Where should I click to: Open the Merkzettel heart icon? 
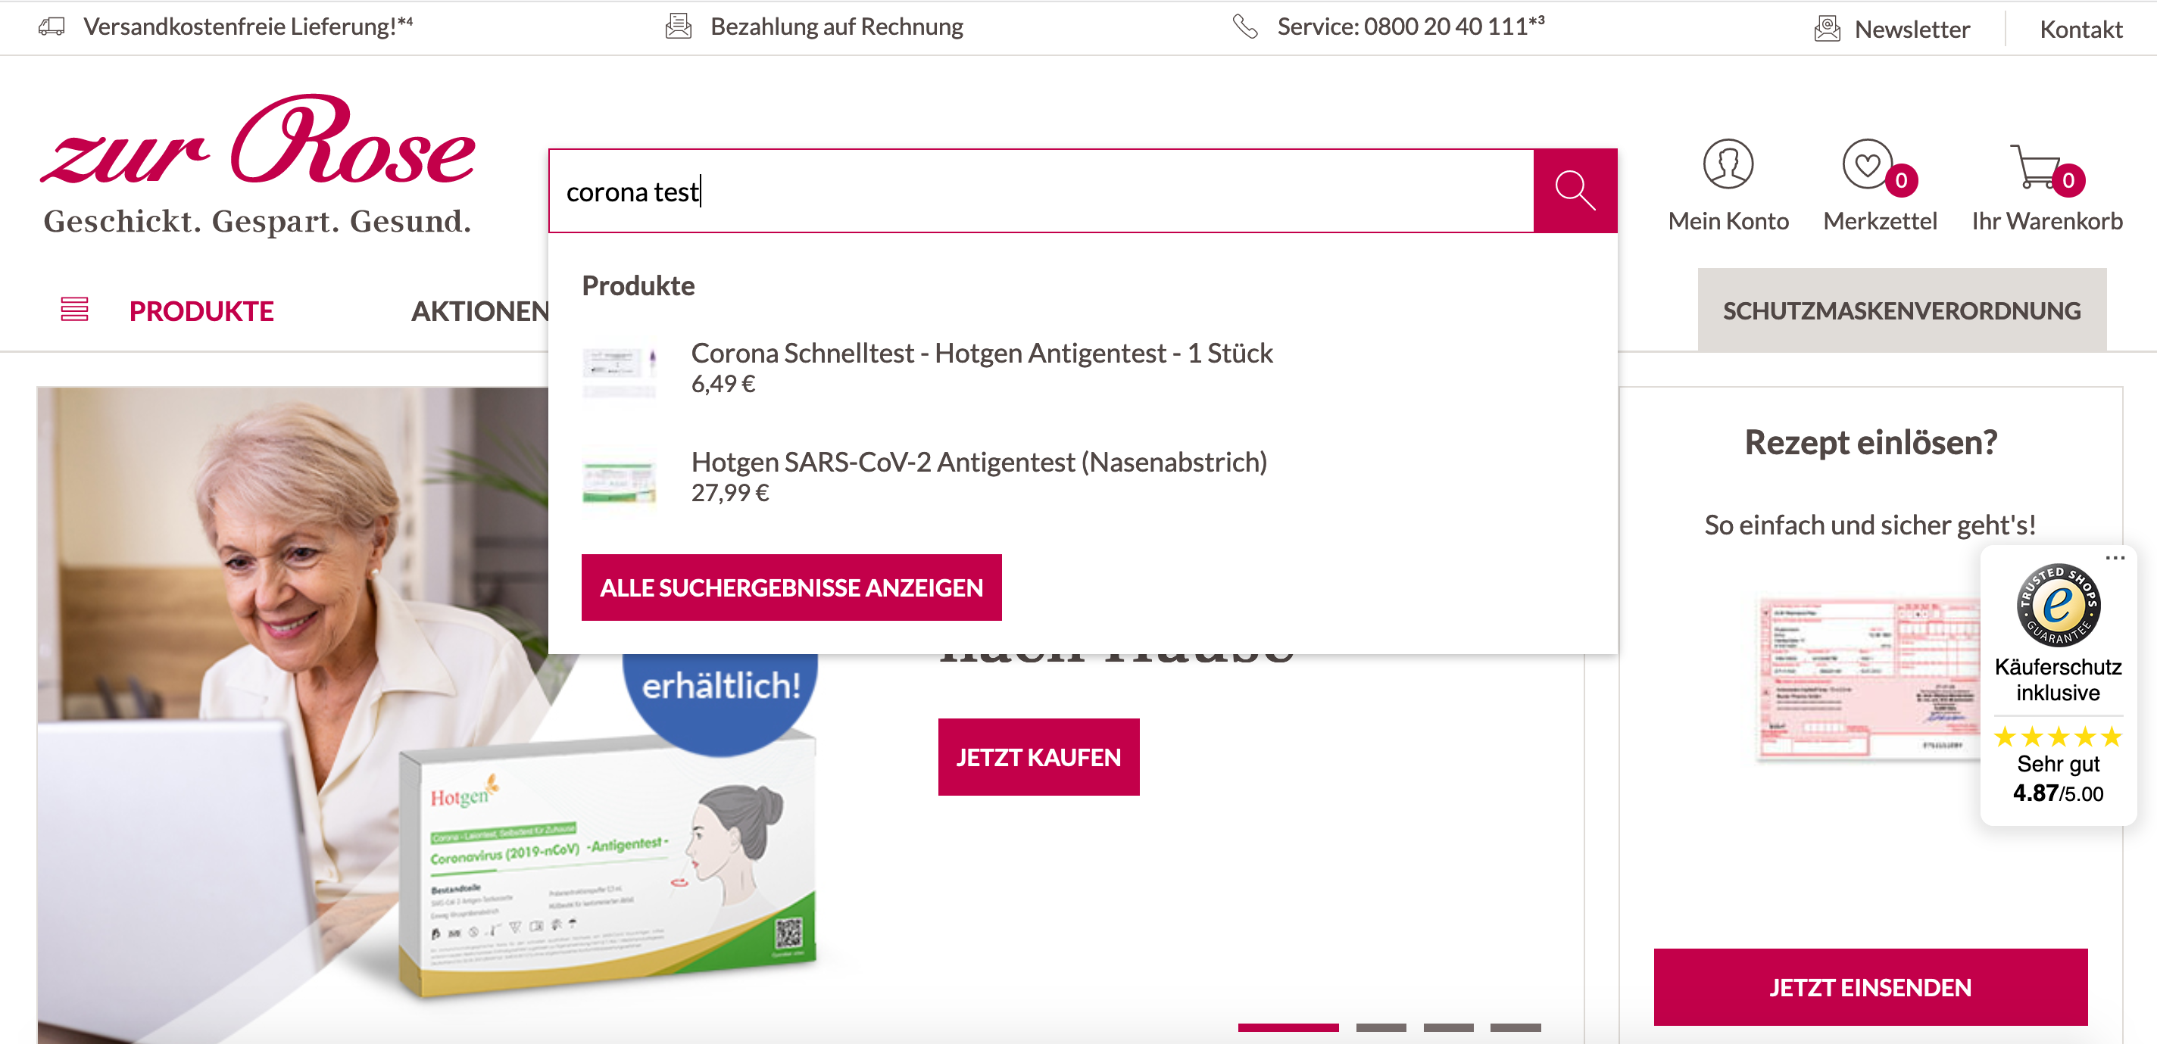1867,164
